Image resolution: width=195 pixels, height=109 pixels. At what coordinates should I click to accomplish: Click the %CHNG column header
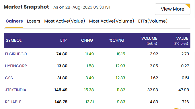tap(117, 40)
